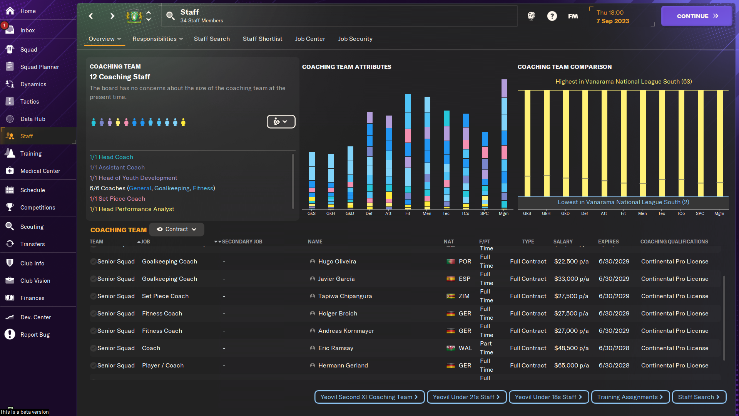Click the Mgm attributes stacked bar
The width and height of the screenshot is (739, 416).
click(504, 144)
